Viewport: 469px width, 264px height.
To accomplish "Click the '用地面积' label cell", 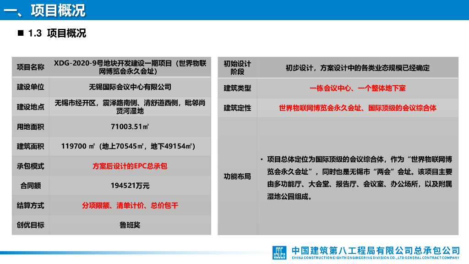I will point(31,126).
